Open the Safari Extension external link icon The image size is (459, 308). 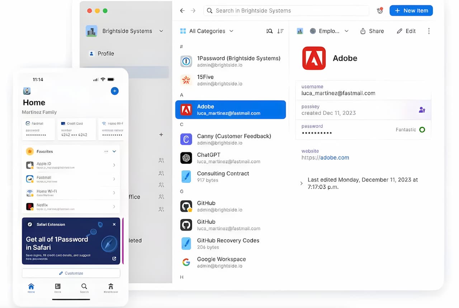114,259
